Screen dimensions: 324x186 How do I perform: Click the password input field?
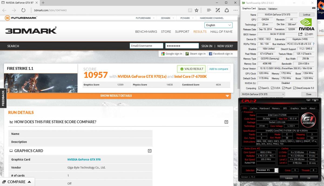pos(182,46)
